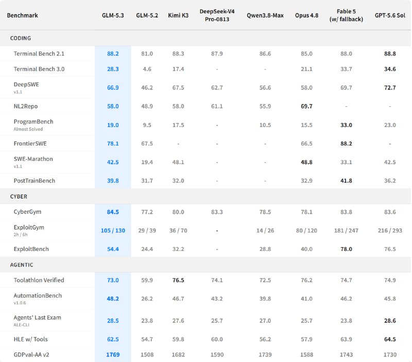Select the 54.4 GLM-5.3 ExploitBench score

[113, 249]
